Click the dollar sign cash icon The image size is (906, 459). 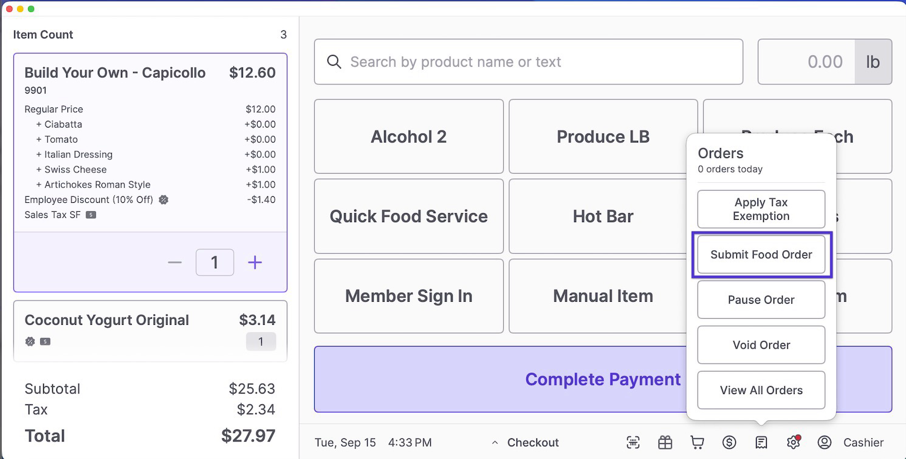729,443
